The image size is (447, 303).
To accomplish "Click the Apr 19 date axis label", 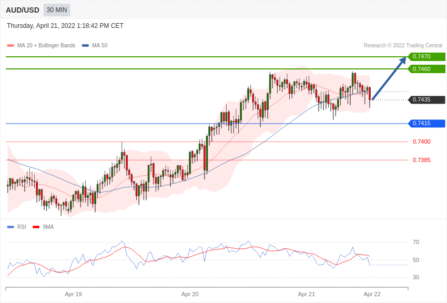I will pos(73,294).
